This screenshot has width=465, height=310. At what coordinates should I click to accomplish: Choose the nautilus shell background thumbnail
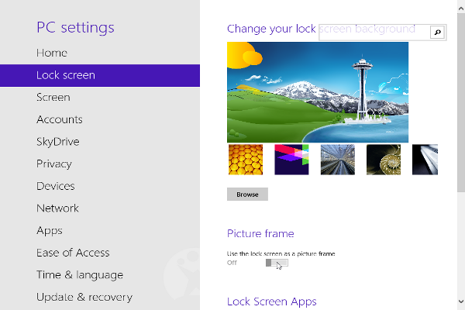(384, 160)
